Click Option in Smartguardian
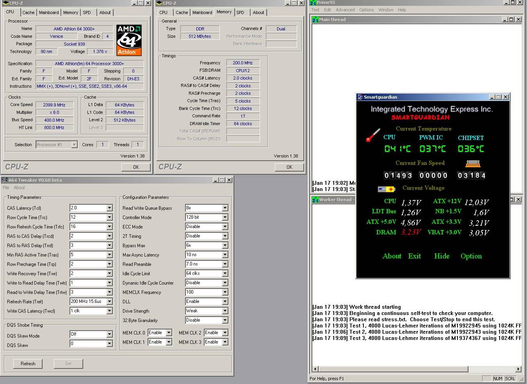 (471, 256)
